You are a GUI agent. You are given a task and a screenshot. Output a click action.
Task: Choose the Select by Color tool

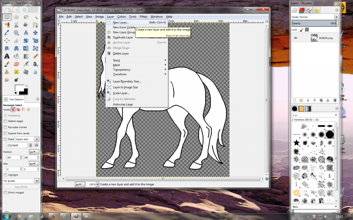pos(7,25)
